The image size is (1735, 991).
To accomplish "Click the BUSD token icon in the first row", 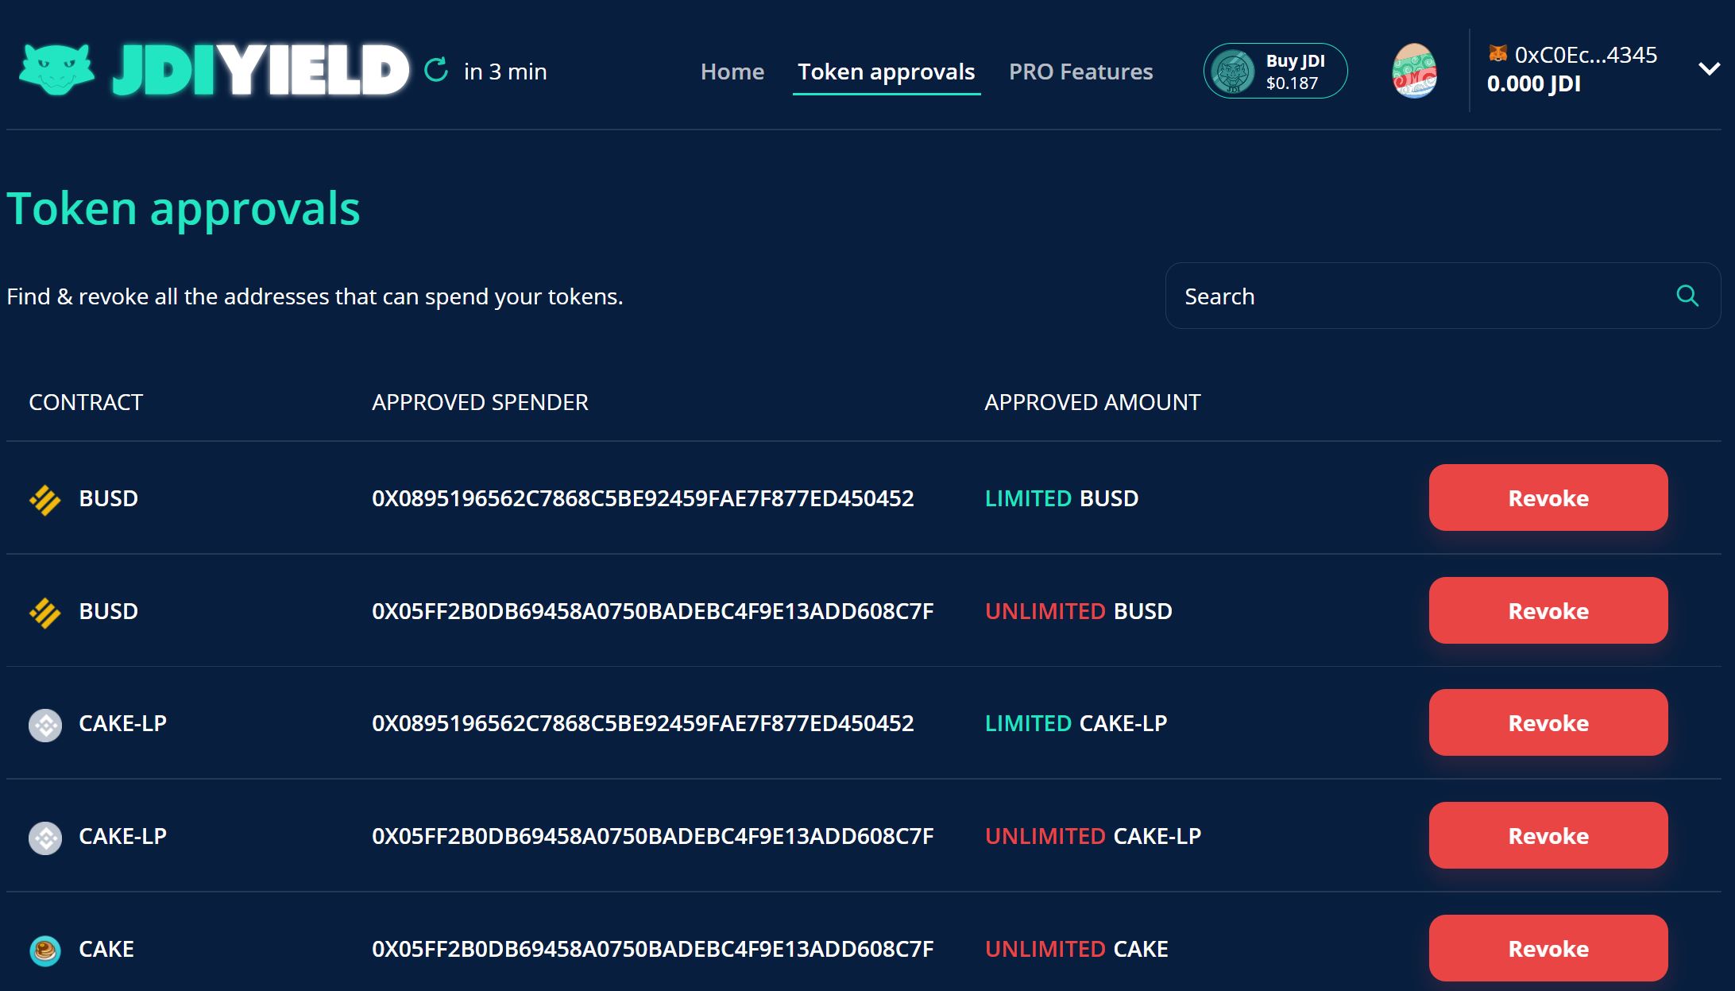I will pos(44,497).
